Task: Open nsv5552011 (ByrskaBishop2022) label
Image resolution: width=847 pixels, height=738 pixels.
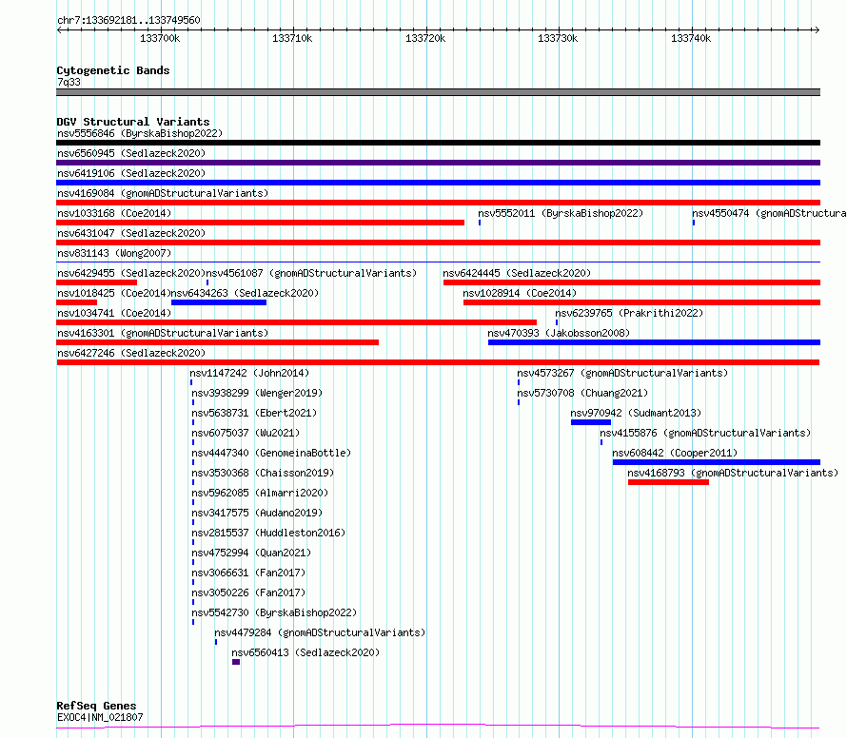Action: pyautogui.click(x=561, y=213)
